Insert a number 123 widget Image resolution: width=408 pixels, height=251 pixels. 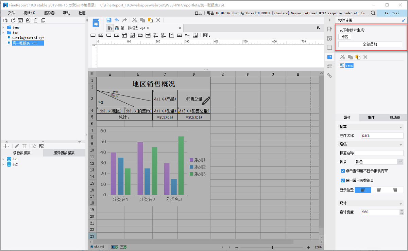coord(140,35)
